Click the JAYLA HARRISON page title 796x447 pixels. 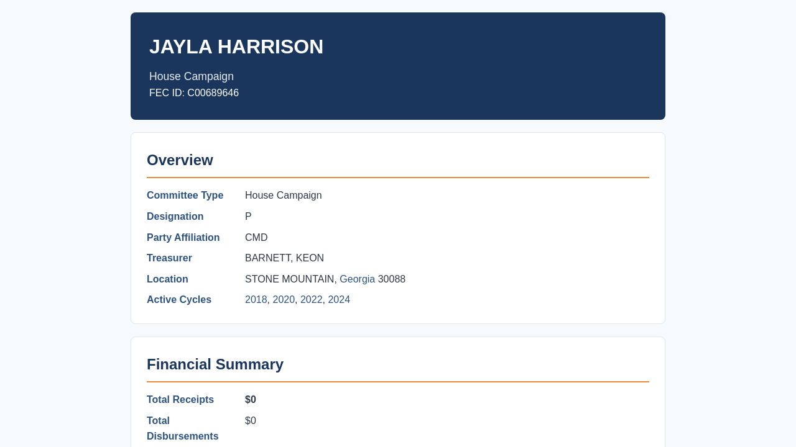tap(236, 47)
